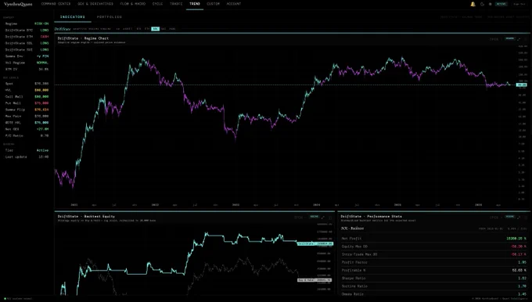The image size is (532, 302).
Task: Click the VymbraQuant logo
Action: 18,4
